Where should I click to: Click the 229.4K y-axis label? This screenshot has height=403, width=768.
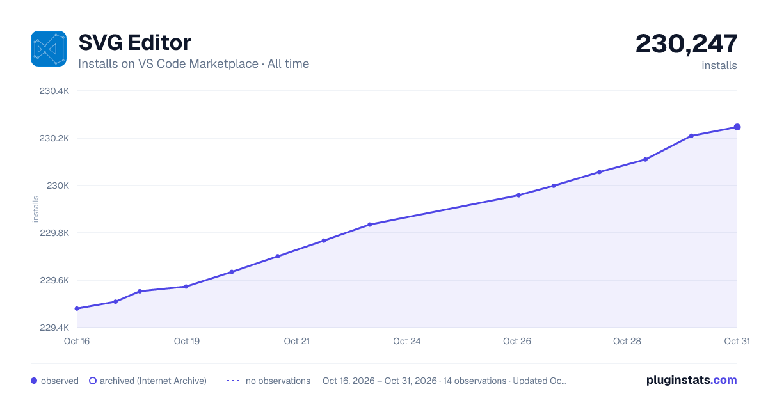[54, 328]
